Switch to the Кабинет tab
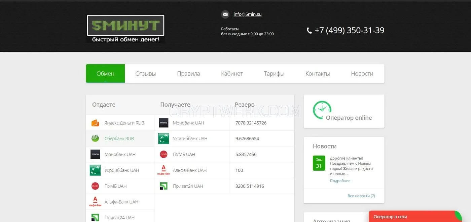Viewport: 471px width, 222px height. (232, 73)
